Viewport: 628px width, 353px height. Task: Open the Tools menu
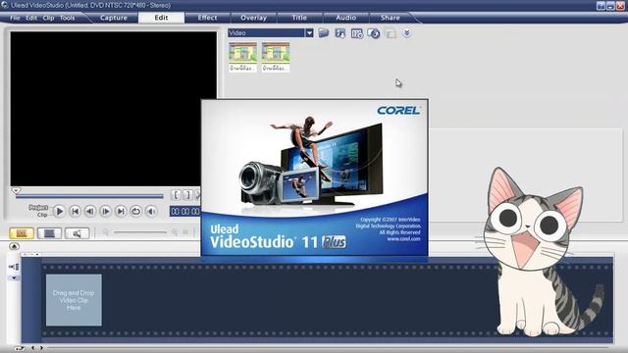(x=68, y=18)
